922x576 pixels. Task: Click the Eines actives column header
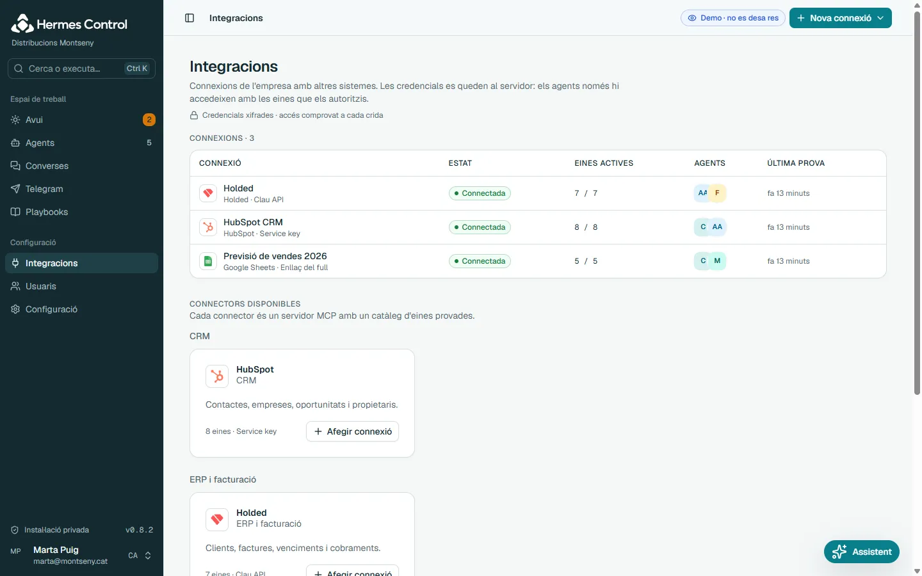pyautogui.click(x=604, y=163)
